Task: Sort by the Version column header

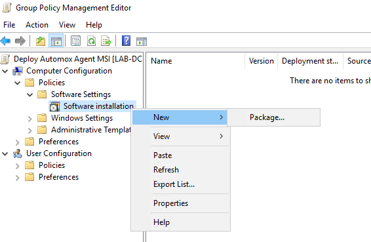Action: pos(262,61)
